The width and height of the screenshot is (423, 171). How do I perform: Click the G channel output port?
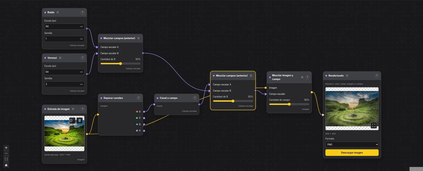pos(144,118)
